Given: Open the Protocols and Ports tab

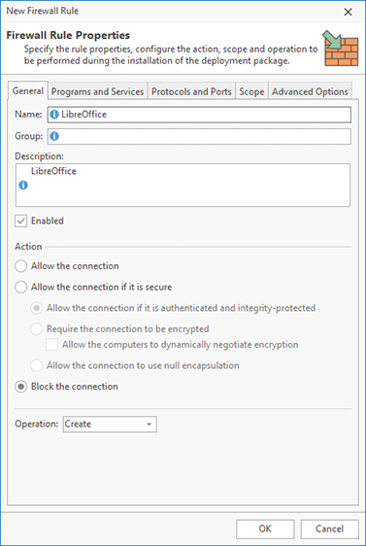Looking at the screenshot, I should click(x=191, y=91).
